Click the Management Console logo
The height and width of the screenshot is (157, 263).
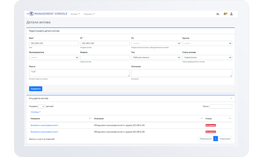pyautogui.click(x=47, y=14)
